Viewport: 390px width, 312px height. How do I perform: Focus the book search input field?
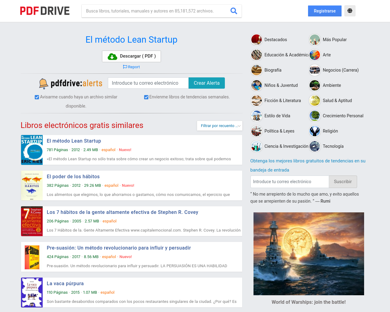coord(155,11)
